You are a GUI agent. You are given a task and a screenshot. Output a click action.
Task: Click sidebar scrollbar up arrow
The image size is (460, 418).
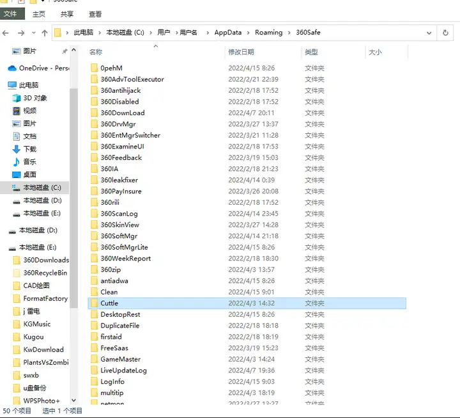[x=73, y=50]
